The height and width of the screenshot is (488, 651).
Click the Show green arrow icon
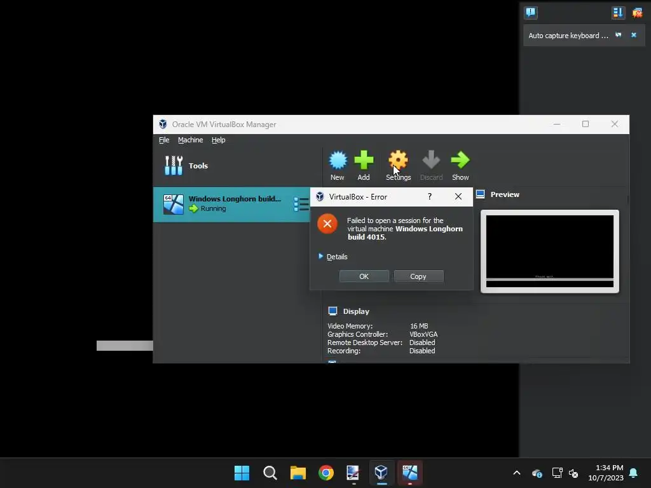coord(460,159)
